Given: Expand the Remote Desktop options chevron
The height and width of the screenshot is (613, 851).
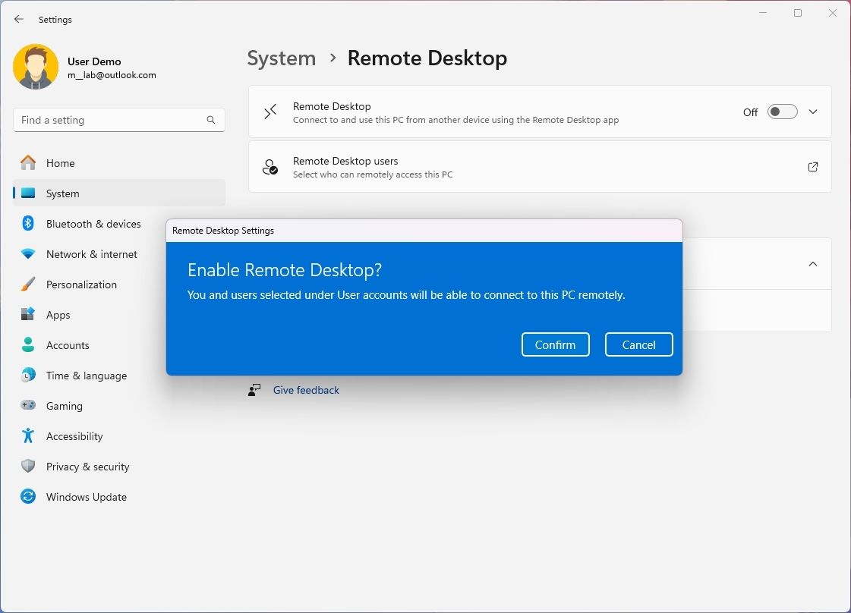Looking at the screenshot, I should click(812, 112).
